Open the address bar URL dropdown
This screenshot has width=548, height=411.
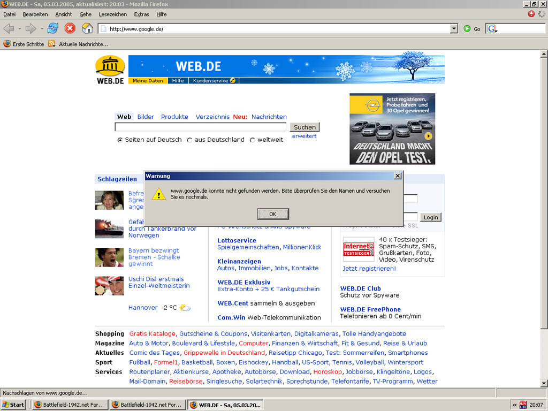454,29
